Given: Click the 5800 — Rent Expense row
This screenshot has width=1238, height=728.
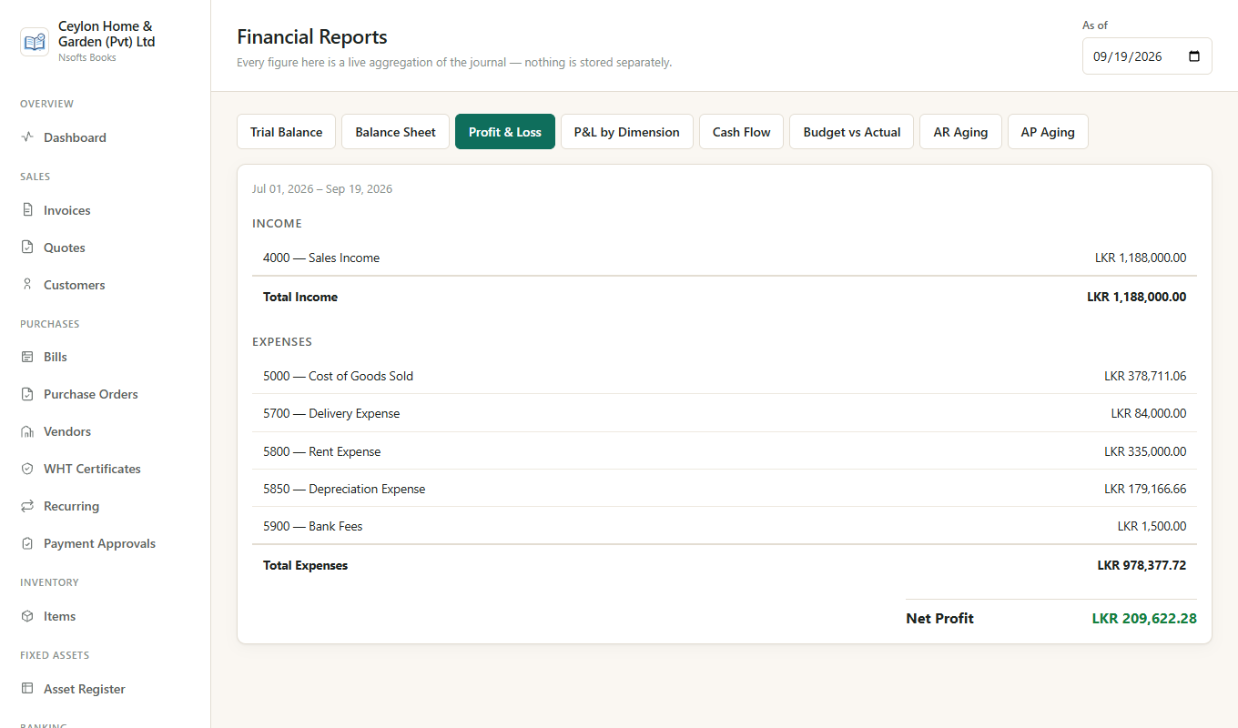Looking at the screenshot, I should [725, 451].
